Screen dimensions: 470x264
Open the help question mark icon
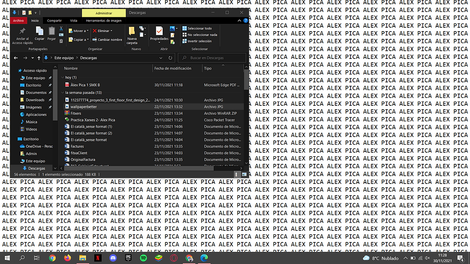pos(246,21)
